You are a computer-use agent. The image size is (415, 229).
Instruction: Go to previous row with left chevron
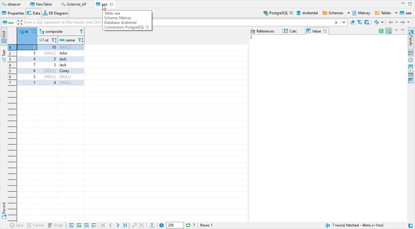click(110, 225)
